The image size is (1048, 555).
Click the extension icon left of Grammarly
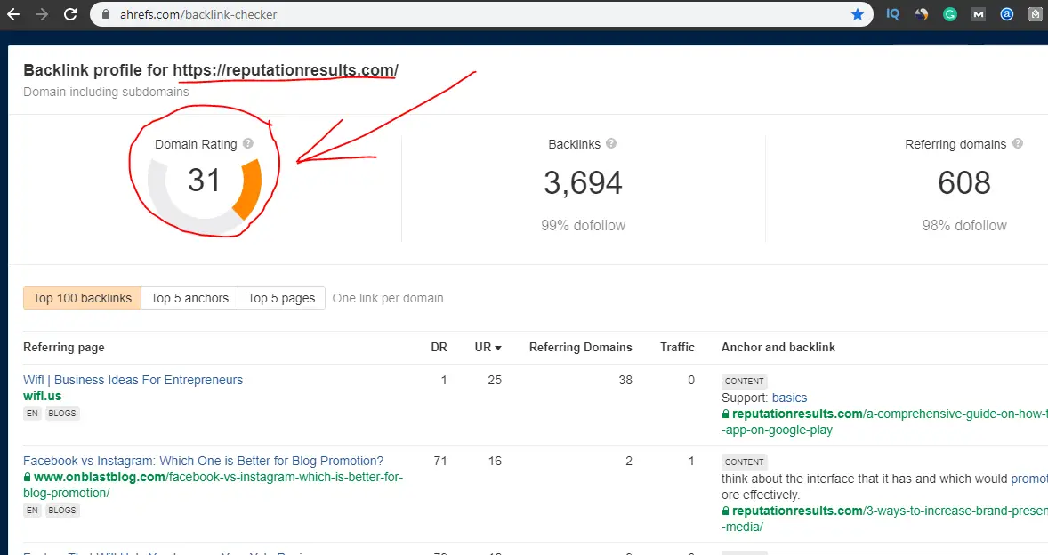point(921,14)
